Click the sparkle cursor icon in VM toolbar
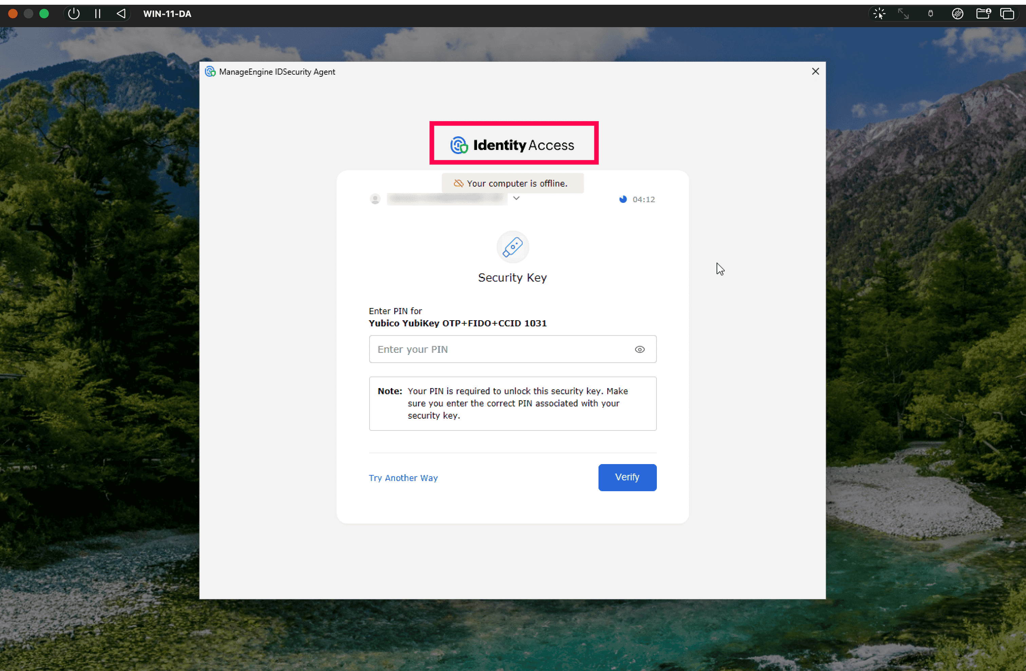 coord(879,14)
